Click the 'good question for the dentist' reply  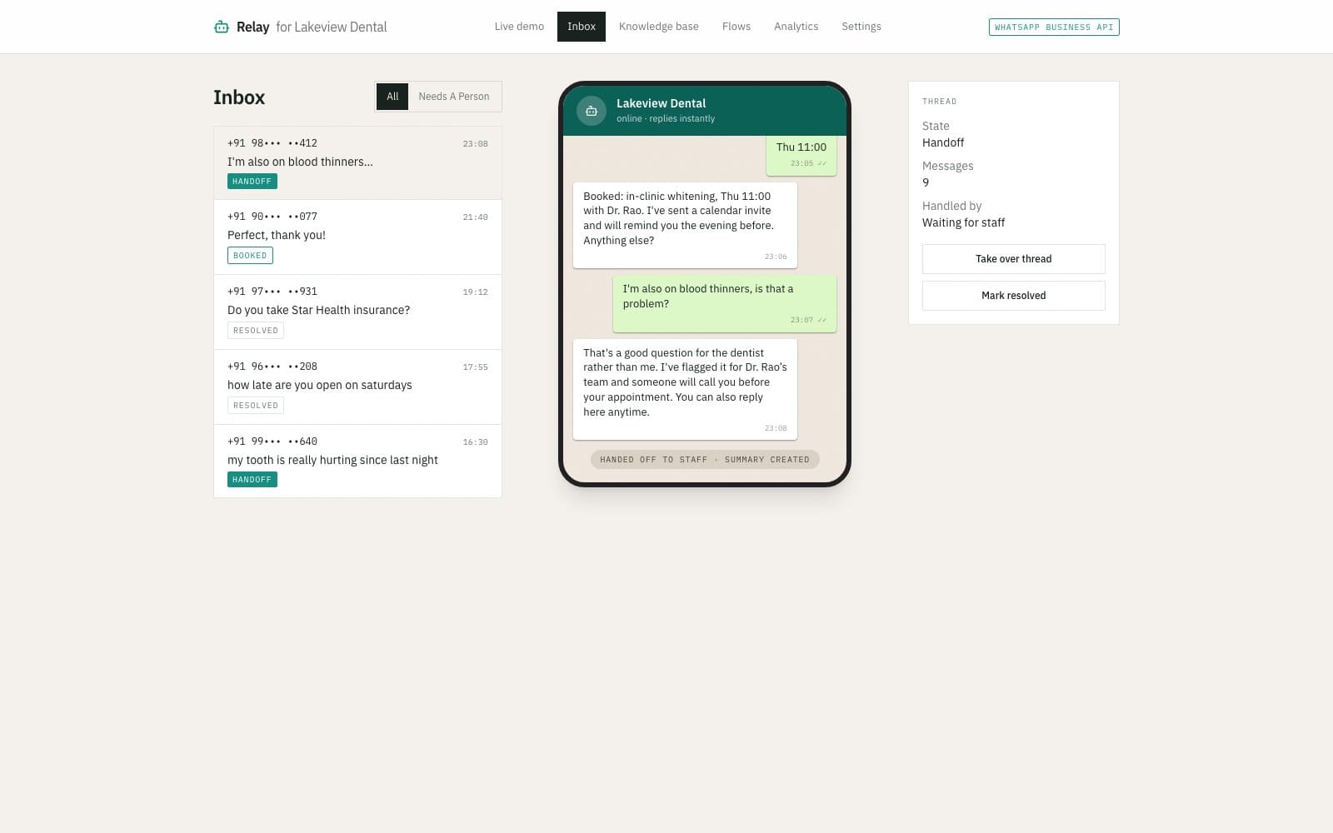pyautogui.click(x=685, y=389)
